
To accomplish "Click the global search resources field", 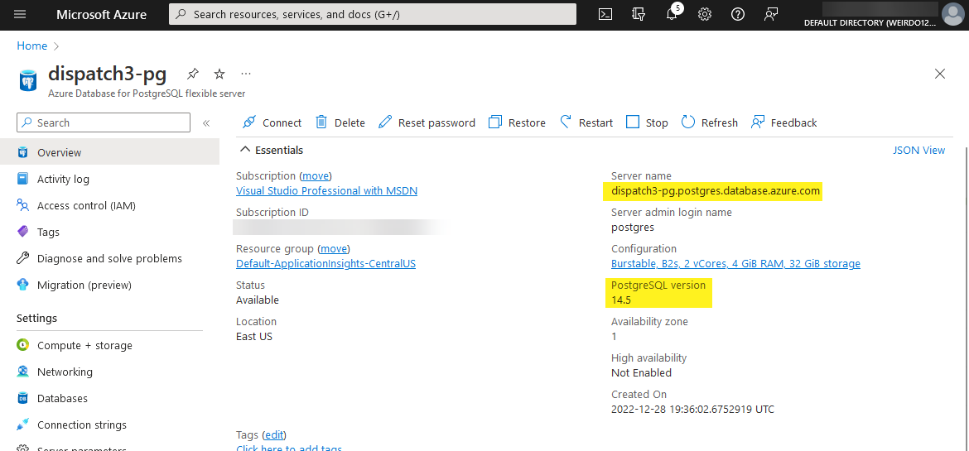I will point(373,14).
